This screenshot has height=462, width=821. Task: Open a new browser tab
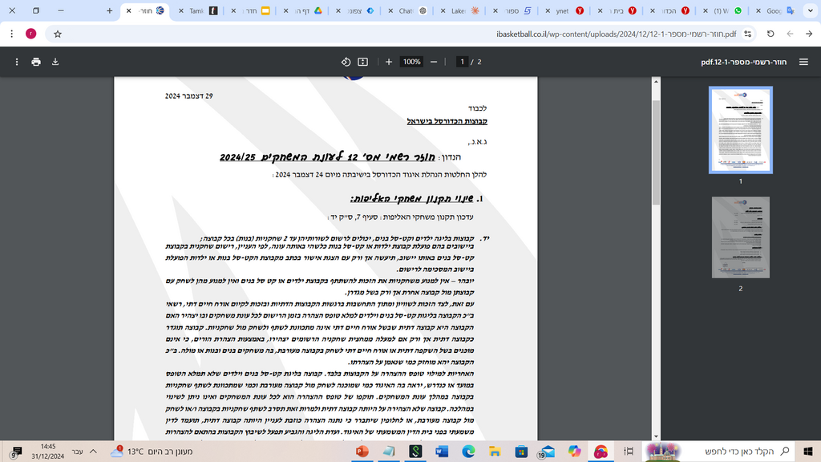(109, 10)
